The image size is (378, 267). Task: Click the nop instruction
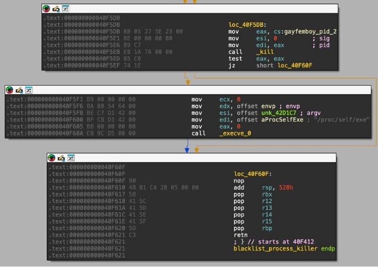(x=239, y=181)
